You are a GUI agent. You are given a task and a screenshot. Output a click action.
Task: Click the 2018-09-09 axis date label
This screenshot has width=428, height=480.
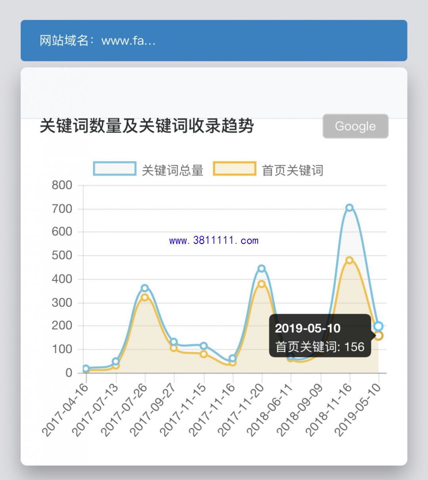pos(300,410)
